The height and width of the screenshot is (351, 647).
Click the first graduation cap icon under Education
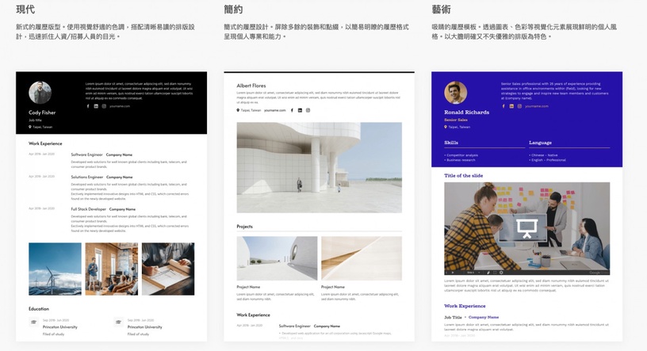(x=33, y=322)
